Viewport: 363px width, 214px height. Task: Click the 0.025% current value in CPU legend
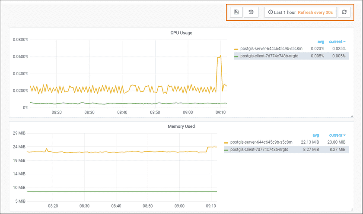tap(339, 49)
